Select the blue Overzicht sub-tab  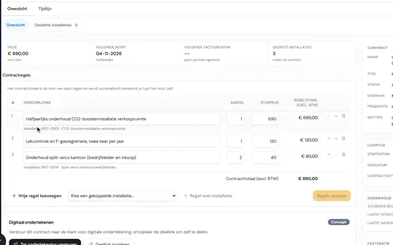15,25
